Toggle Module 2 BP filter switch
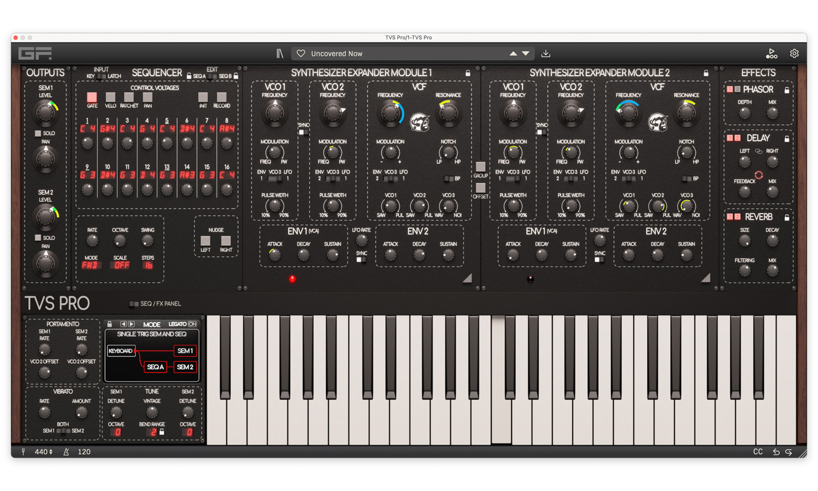This screenshot has height=491, width=818. tap(686, 179)
